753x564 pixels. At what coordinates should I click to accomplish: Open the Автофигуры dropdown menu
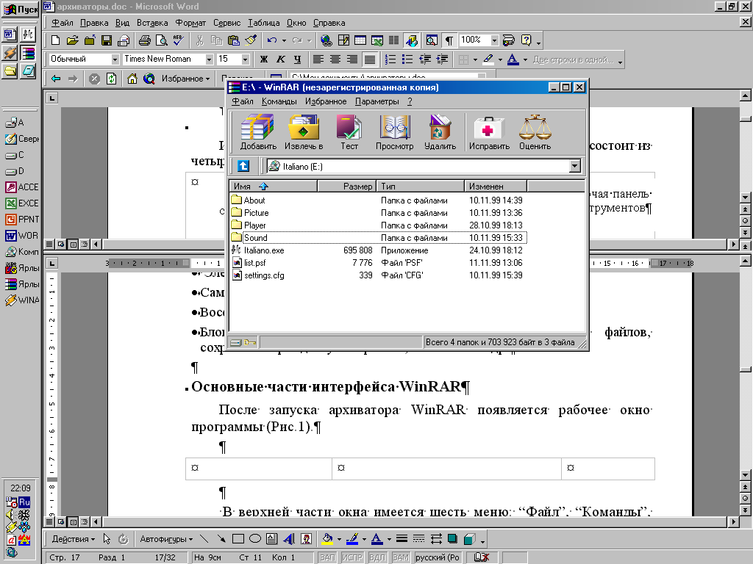pos(166,539)
